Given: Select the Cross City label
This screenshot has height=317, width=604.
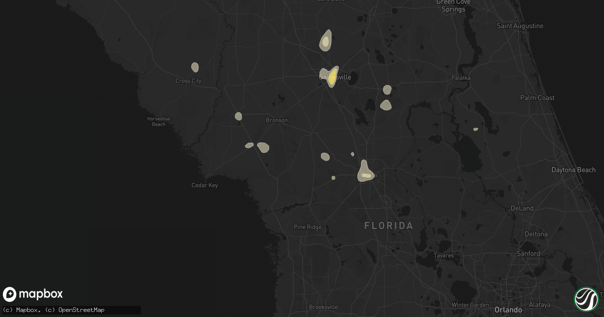Looking at the screenshot, I should pos(188,81).
